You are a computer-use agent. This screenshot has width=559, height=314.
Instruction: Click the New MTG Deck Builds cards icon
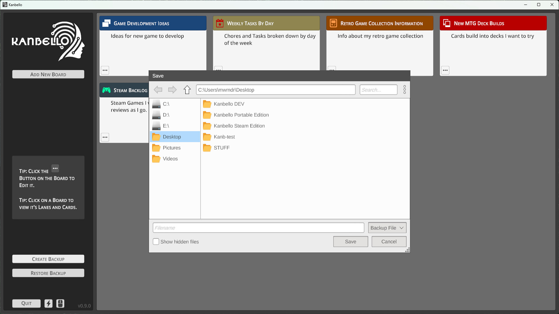tap(446, 23)
